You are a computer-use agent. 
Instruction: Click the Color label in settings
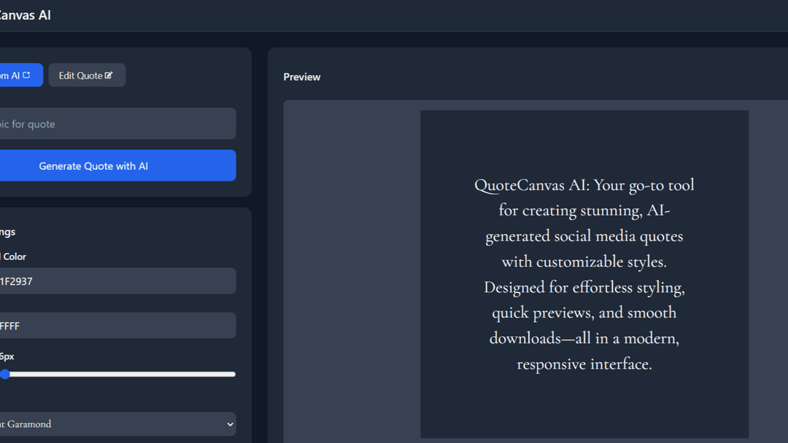(13, 256)
